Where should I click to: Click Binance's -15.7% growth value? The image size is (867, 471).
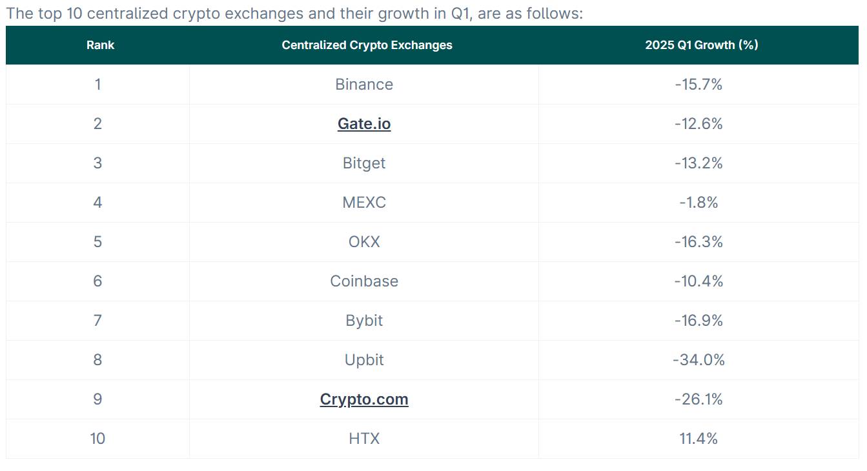699,85
